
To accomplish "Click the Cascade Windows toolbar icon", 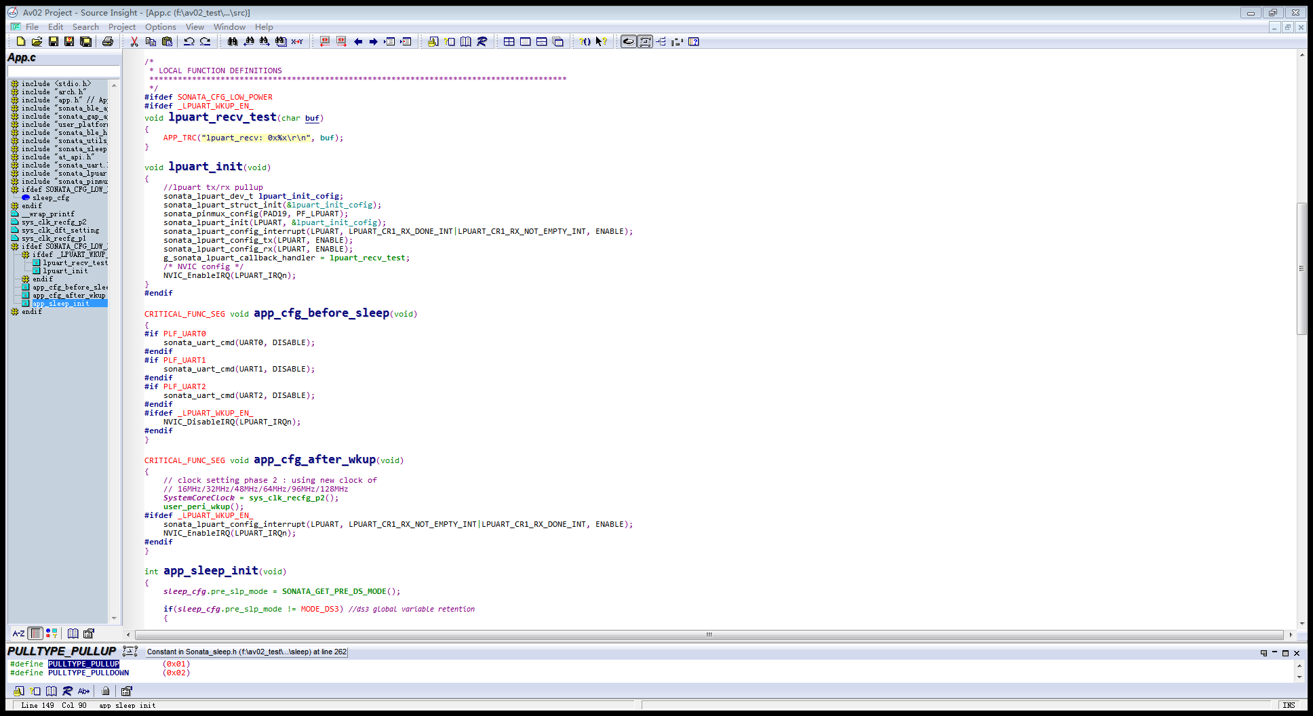I will click(x=558, y=41).
